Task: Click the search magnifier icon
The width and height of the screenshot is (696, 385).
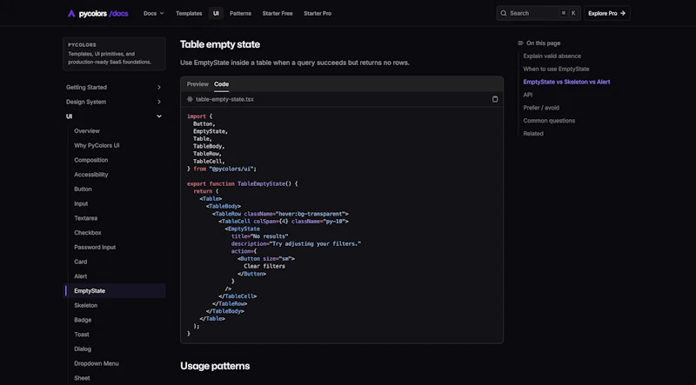Action: coord(504,13)
